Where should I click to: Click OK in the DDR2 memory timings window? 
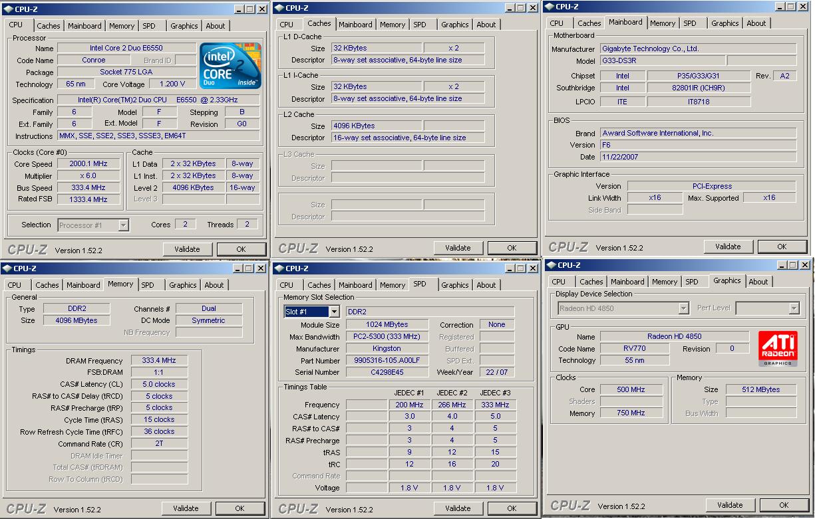click(x=240, y=508)
